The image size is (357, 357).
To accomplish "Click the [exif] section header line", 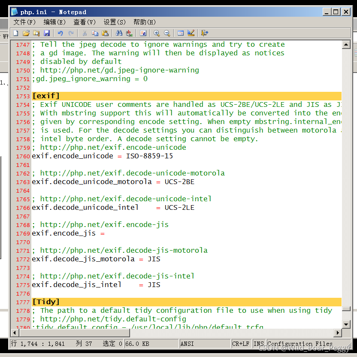I will pos(187,96).
